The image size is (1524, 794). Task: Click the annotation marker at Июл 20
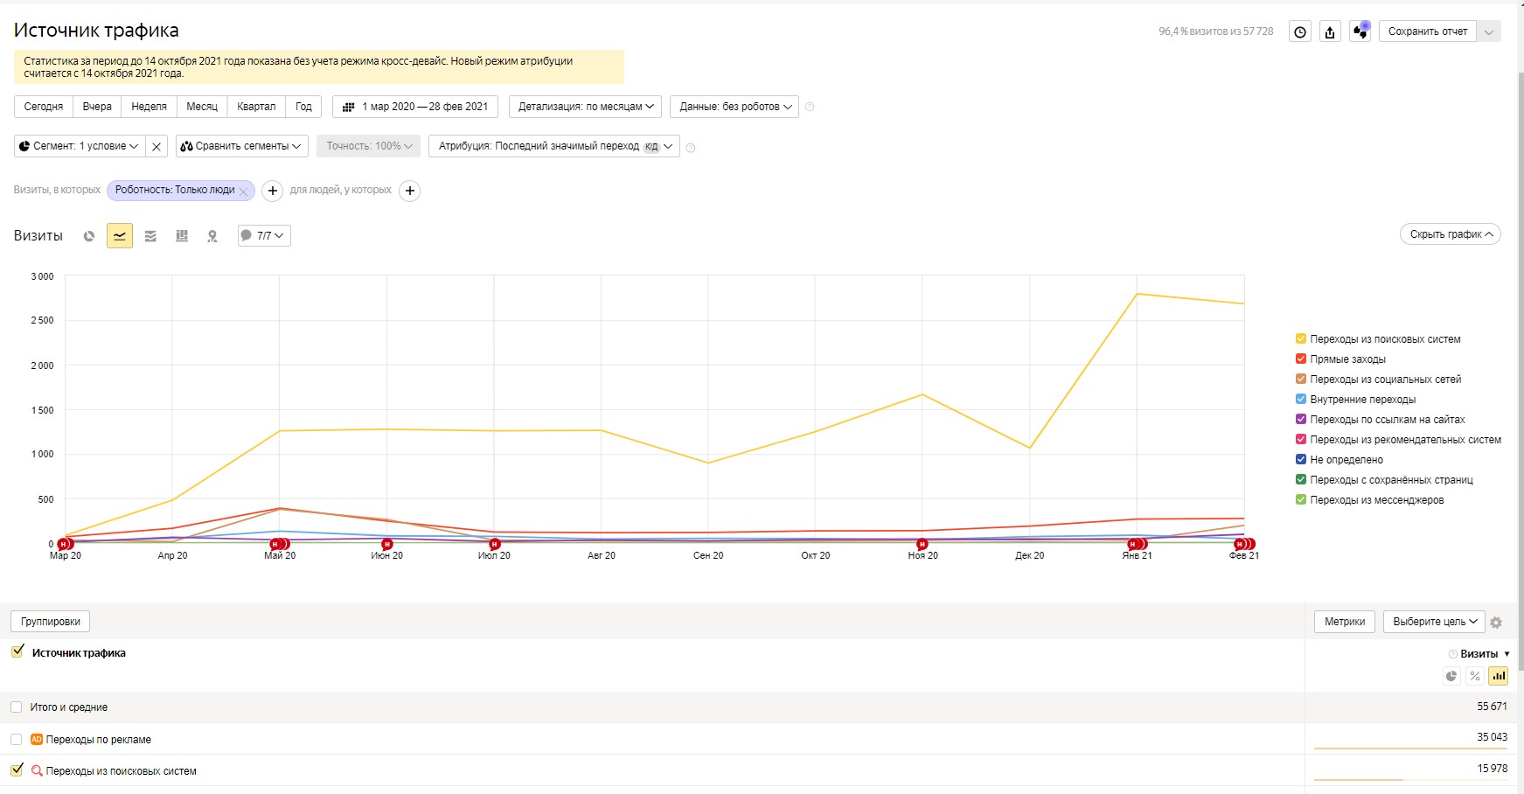(x=494, y=544)
